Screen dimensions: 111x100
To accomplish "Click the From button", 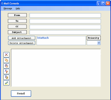I will click(x=17, y=15).
